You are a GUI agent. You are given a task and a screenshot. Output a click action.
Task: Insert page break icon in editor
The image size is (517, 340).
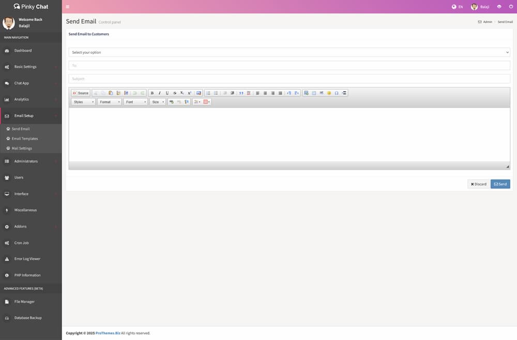coord(344,93)
